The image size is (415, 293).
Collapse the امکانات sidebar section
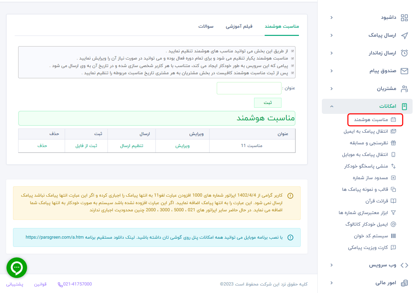click(331, 106)
